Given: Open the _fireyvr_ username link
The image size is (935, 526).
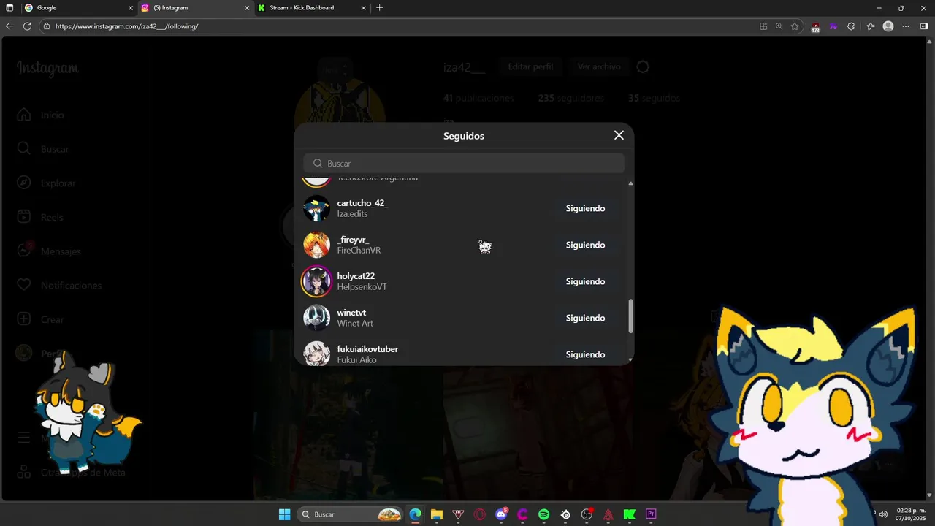Looking at the screenshot, I should click(353, 240).
